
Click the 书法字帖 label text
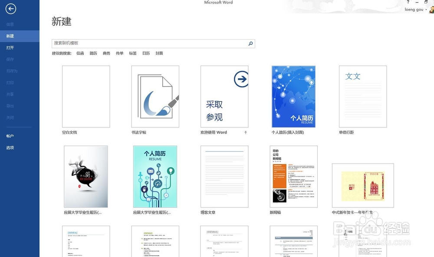click(139, 133)
